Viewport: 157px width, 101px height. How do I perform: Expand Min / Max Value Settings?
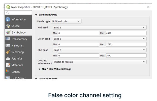coord(40,69)
